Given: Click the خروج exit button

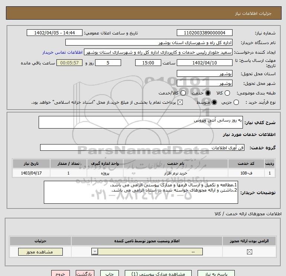Looking at the screenshot, I should pyautogui.click(x=61, y=273).
